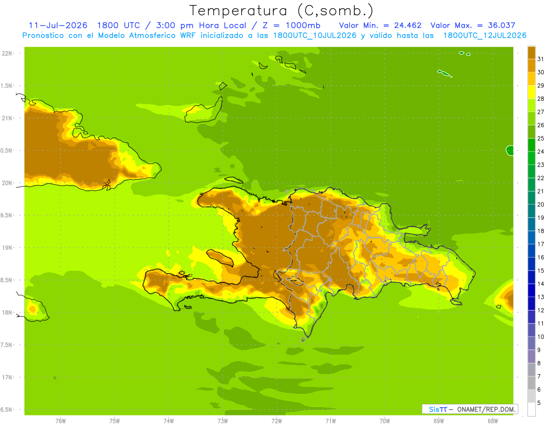Click the "1800UTC_12JUL2026" valid-until timestamp
553x427 pixels.
coord(485,35)
